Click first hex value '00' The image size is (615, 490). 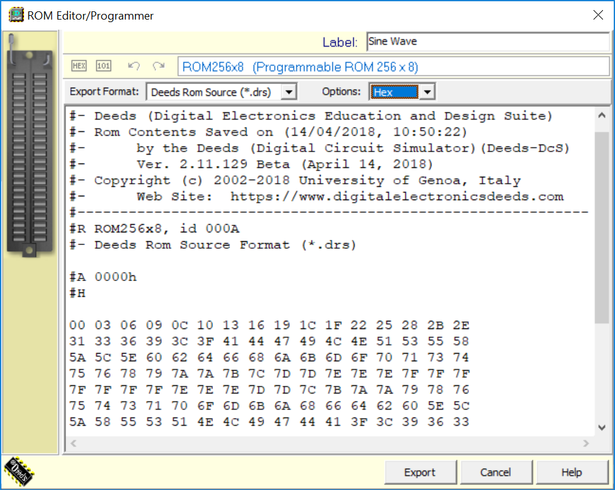click(x=77, y=325)
